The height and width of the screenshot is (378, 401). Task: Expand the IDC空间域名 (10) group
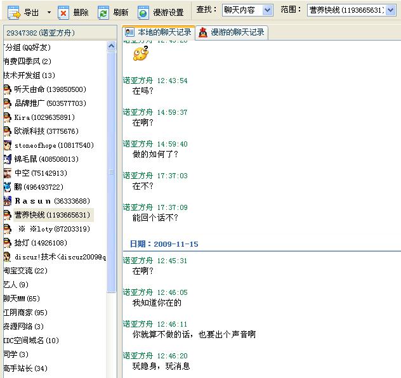(31, 340)
